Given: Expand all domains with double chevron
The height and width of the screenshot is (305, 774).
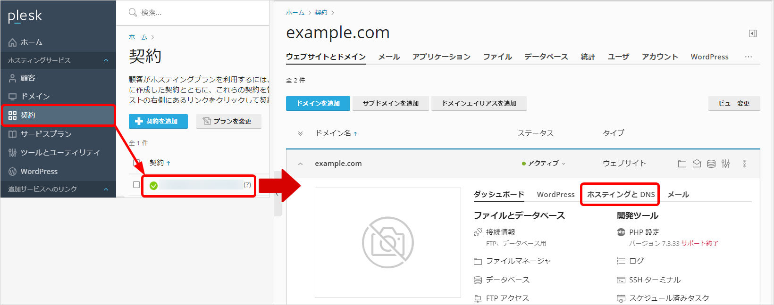Looking at the screenshot, I should pyautogui.click(x=300, y=133).
